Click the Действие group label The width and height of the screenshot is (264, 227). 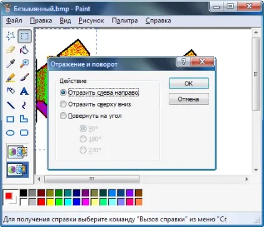coord(73,81)
